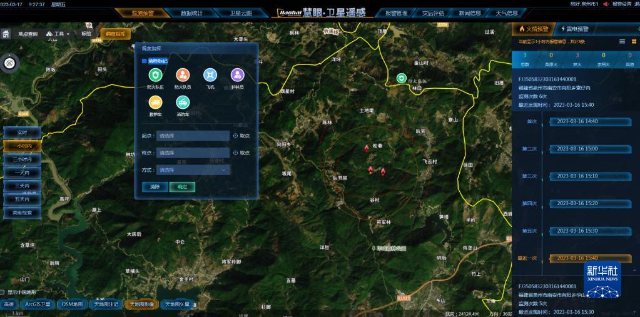Viewport: 640px width, 317px height.
Task: Pick the 救护车 ambulance icon
Action: click(155, 103)
